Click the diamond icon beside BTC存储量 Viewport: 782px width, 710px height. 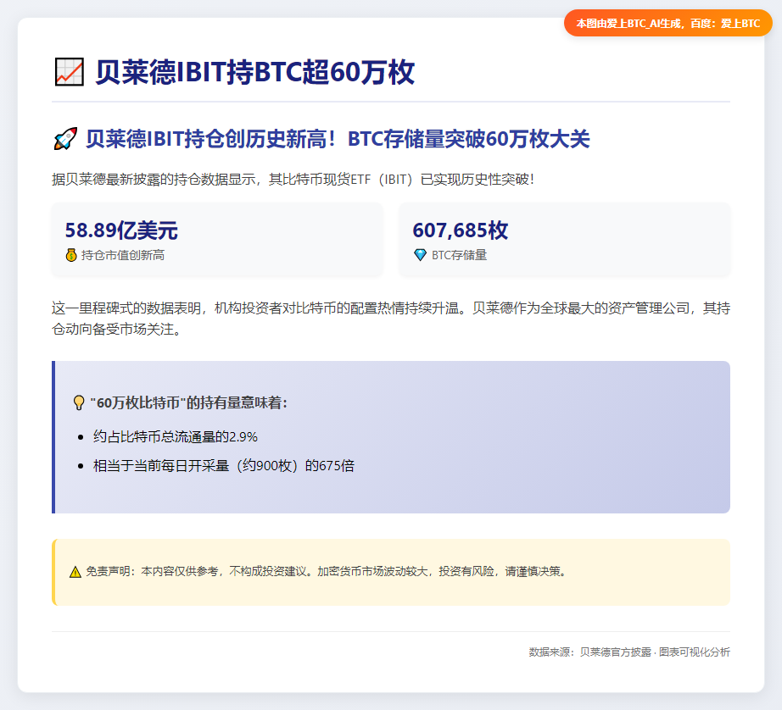(421, 255)
